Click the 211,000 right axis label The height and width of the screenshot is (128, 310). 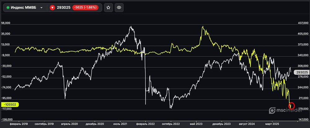pyautogui.click(x=303, y=98)
